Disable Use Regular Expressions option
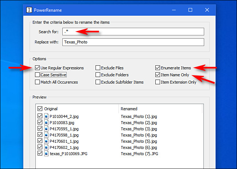The width and height of the screenshot is (237, 169). pos(38,68)
